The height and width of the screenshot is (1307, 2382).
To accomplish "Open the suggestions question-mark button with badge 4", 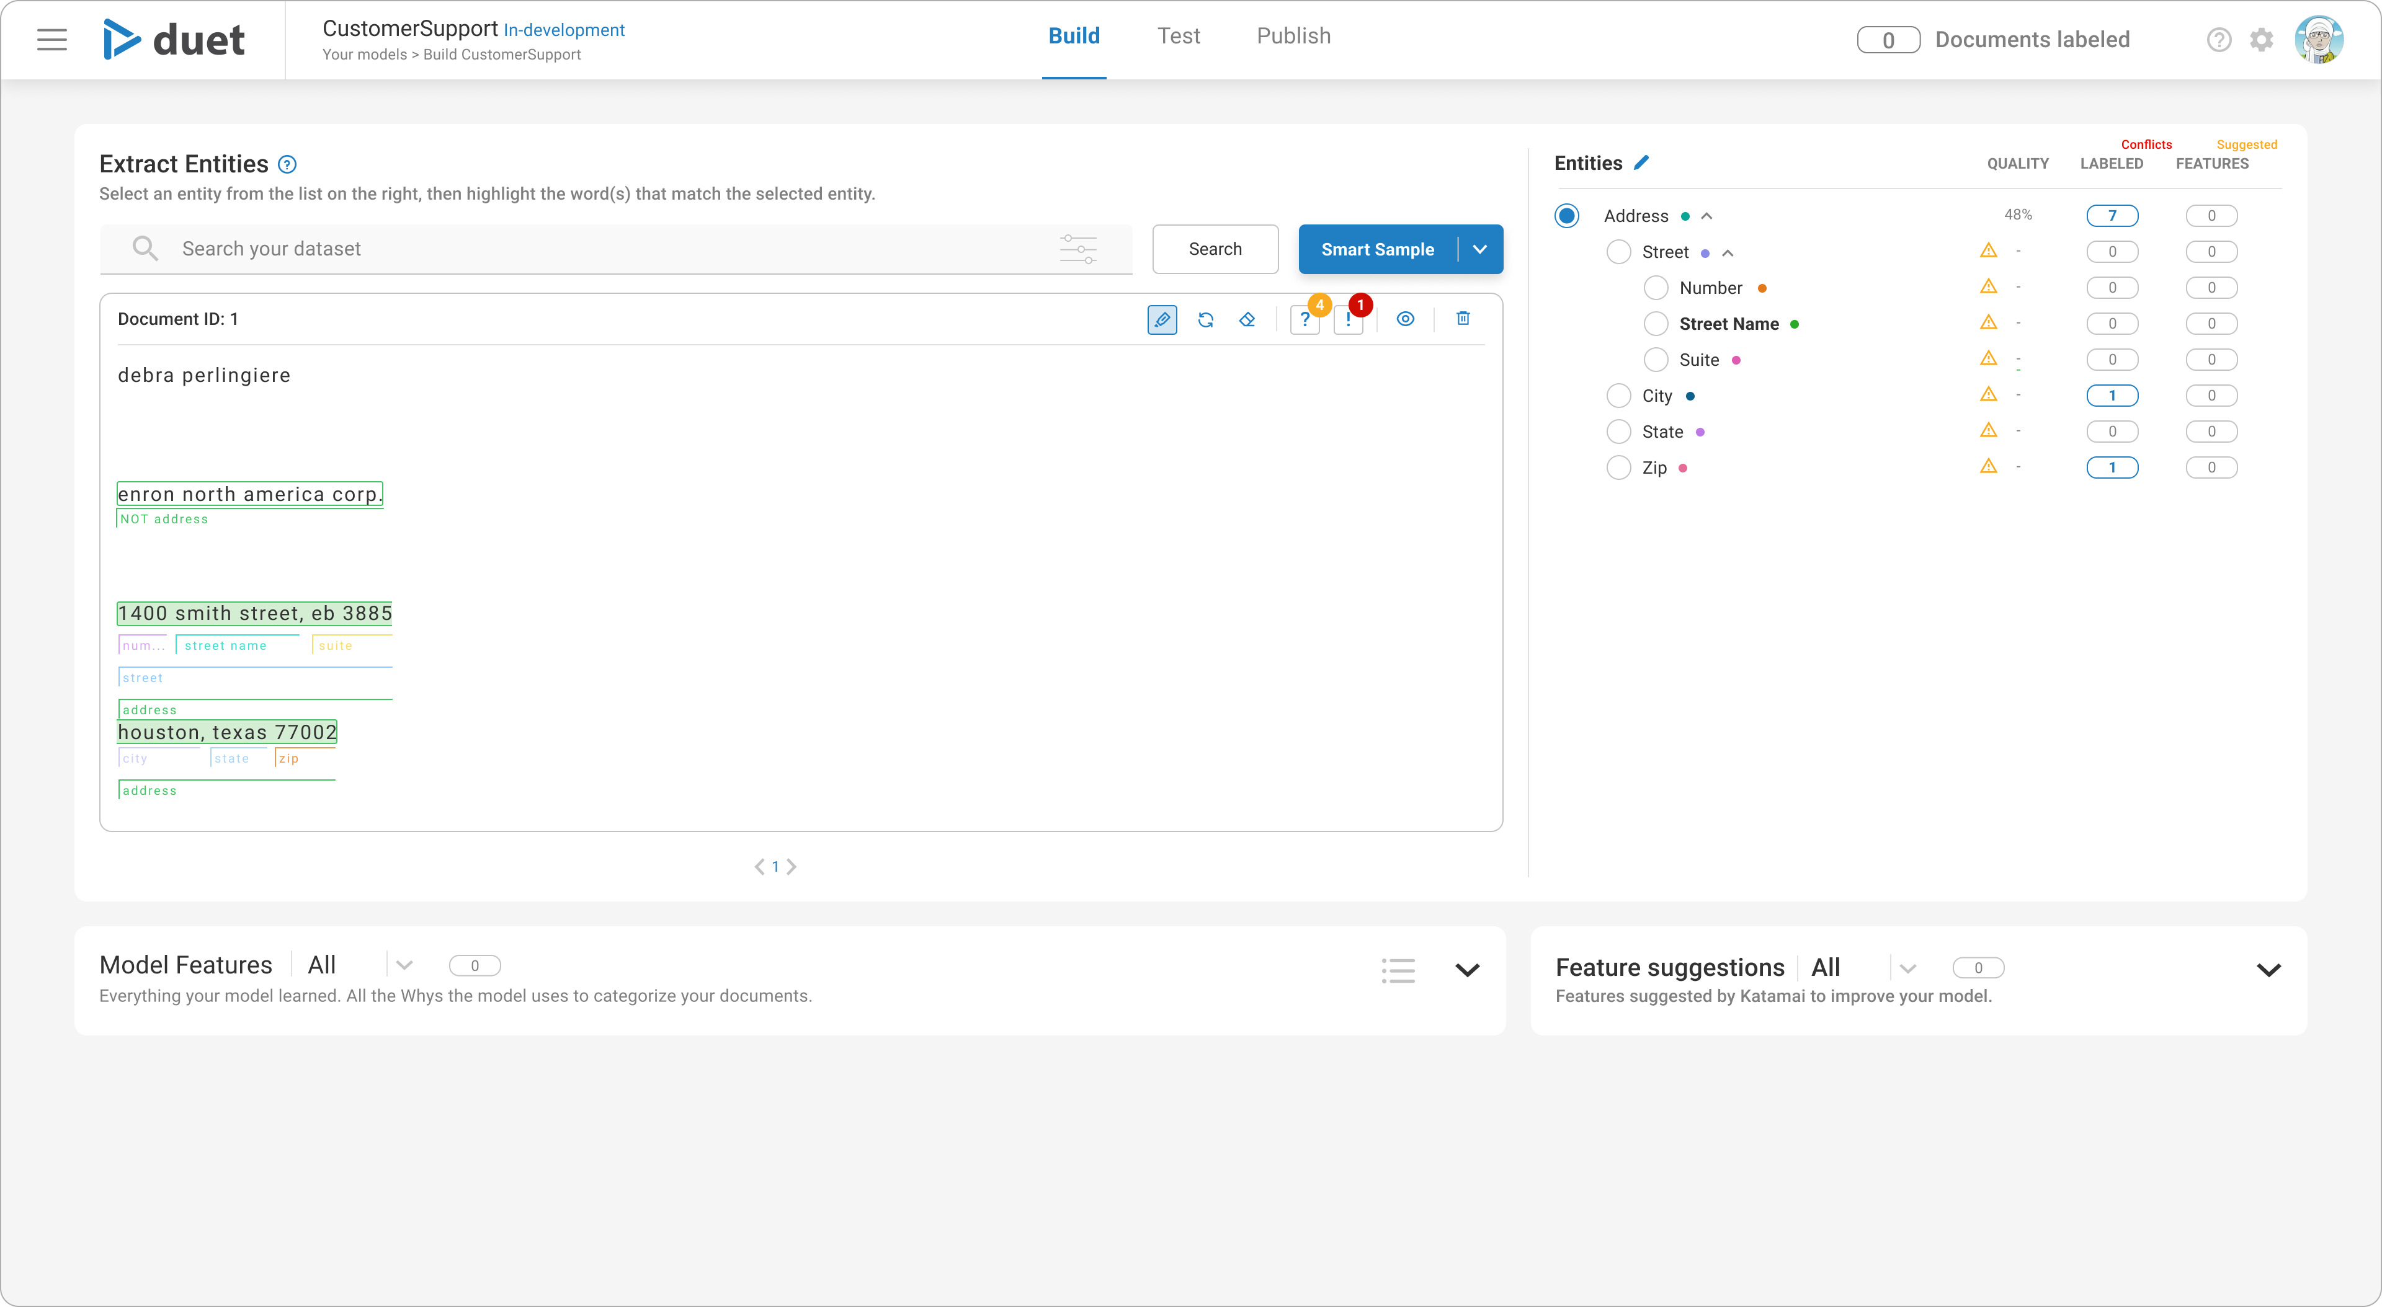I will pyautogui.click(x=1304, y=320).
